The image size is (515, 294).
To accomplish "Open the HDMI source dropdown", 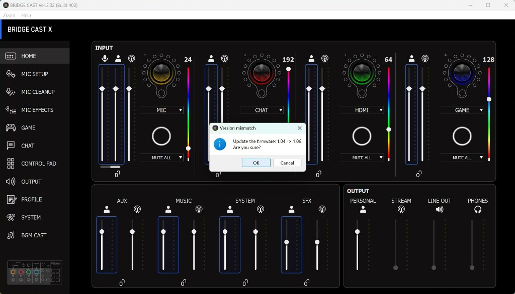I will 362,110.
